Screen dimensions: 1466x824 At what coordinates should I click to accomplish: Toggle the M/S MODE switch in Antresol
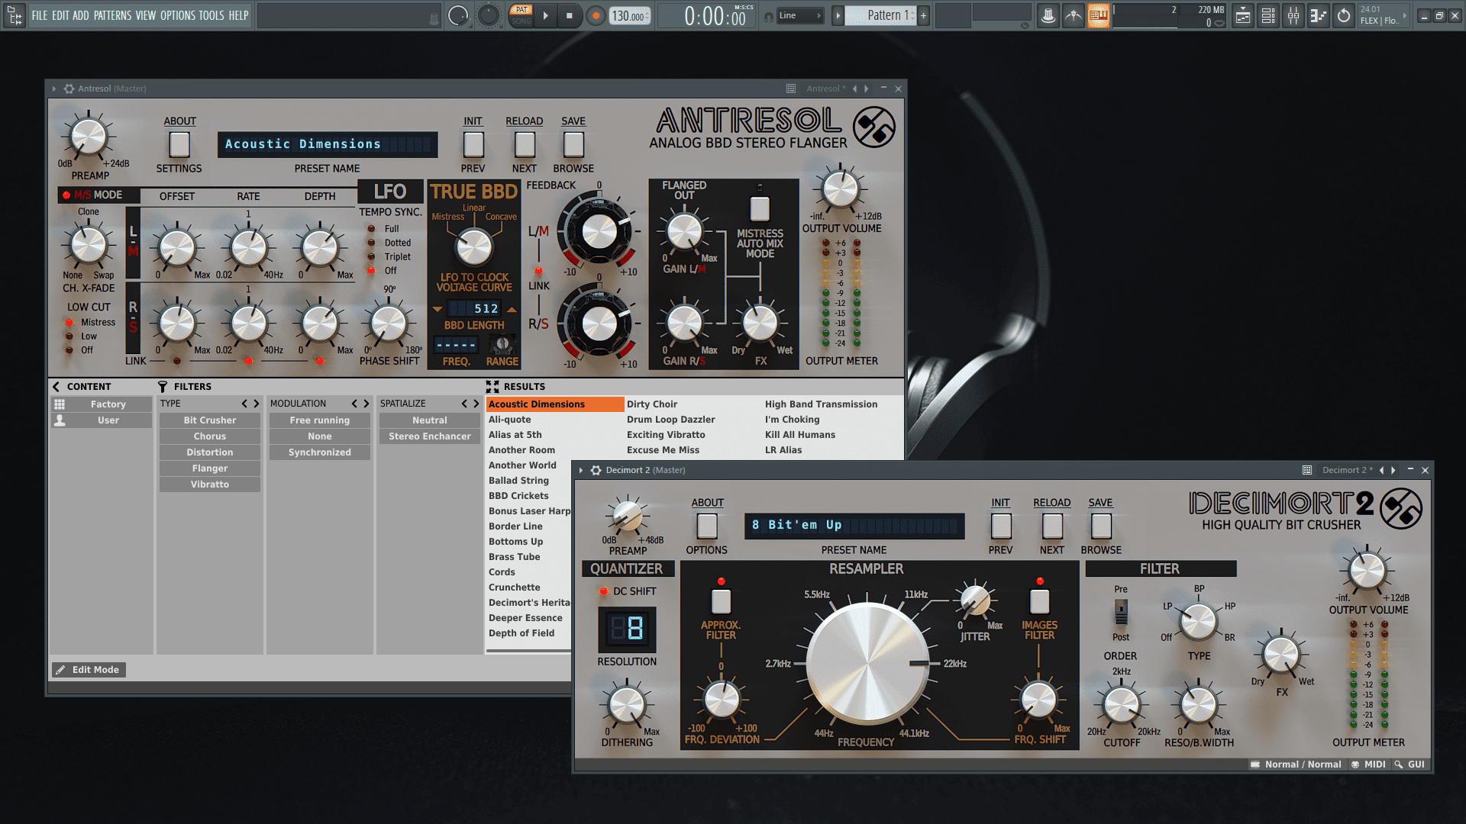[x=66, y=195]
